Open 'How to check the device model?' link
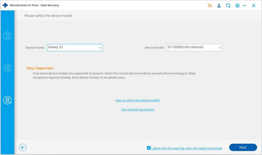Image resolution: width=262 pixels, height=155 pixels. click(138, 100)
